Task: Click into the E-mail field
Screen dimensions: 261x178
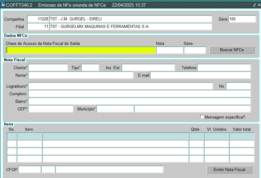Action: coord(200,75)
